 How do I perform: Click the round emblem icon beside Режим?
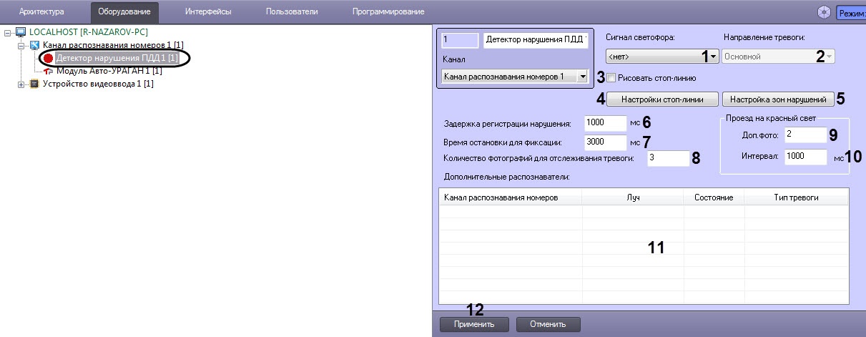[825, 11]
